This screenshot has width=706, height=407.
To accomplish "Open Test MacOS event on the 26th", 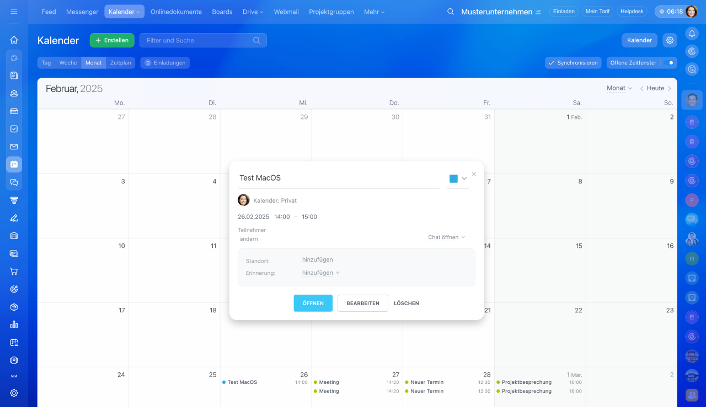I will pyautogui.click(x=265, y=382).
